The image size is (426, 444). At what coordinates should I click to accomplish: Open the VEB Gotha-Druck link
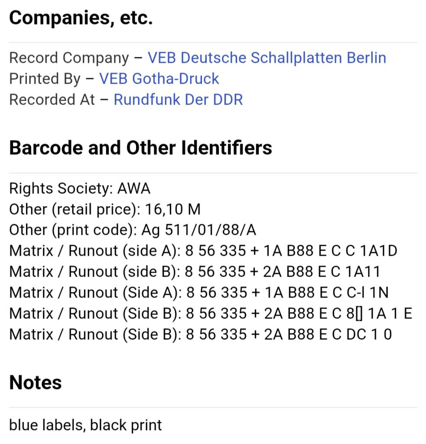click(x=159, y=78)
